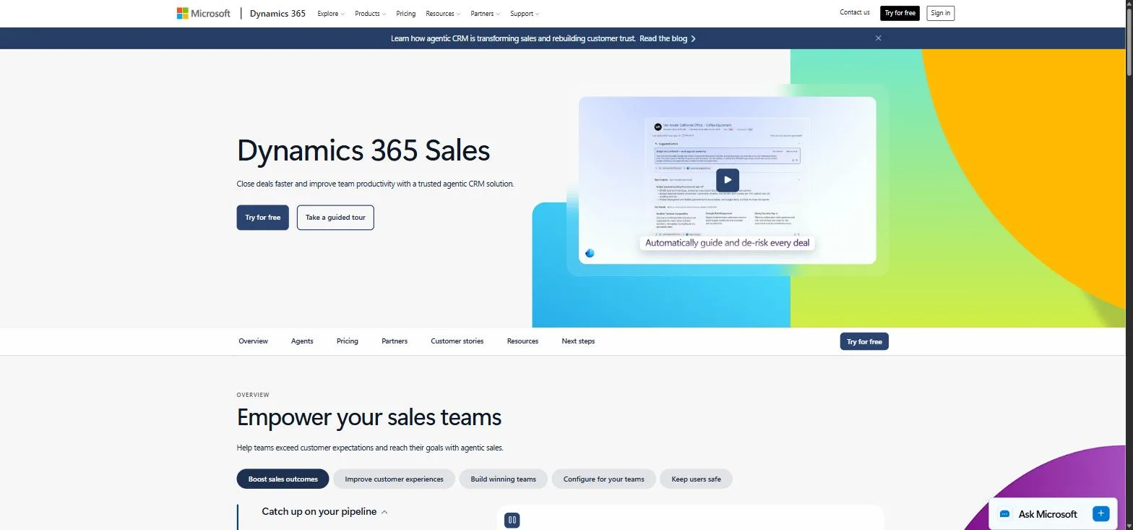The width and height of the screenshot is (1133, 530).
Task: Close the blue announcement banner
Action: click(878, 38)
